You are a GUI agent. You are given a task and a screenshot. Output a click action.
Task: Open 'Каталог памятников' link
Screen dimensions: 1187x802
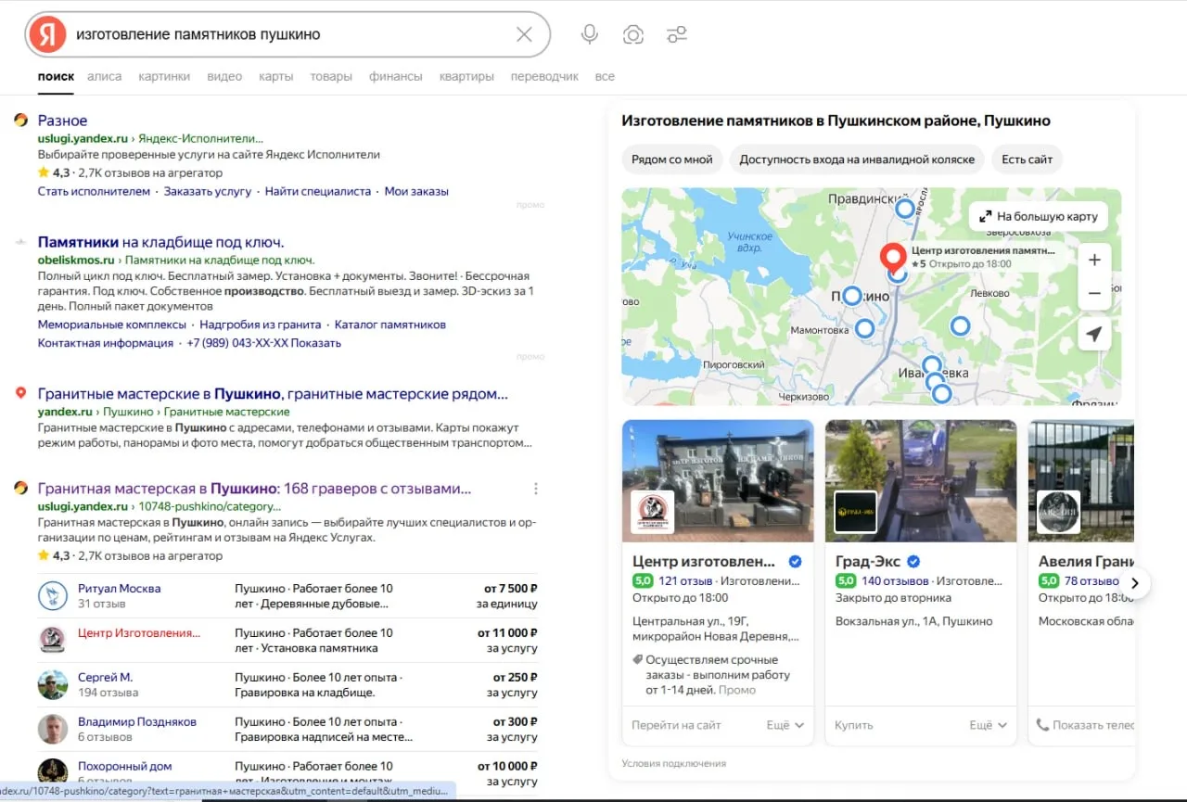[x=390, y=325]
